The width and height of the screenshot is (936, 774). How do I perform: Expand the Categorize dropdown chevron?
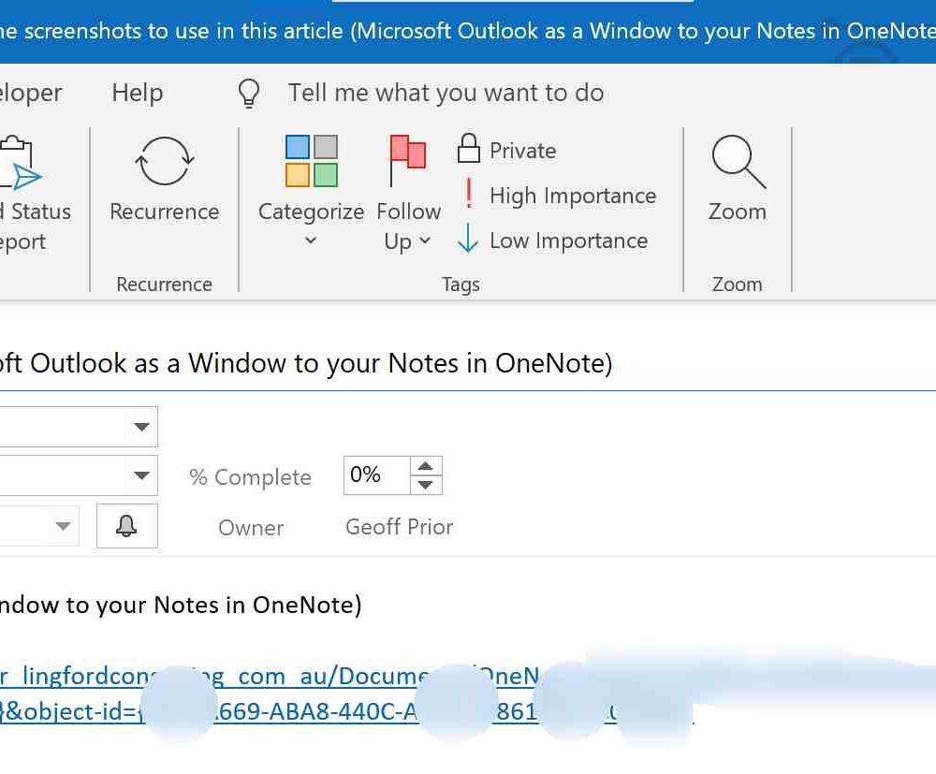[311, 241]
